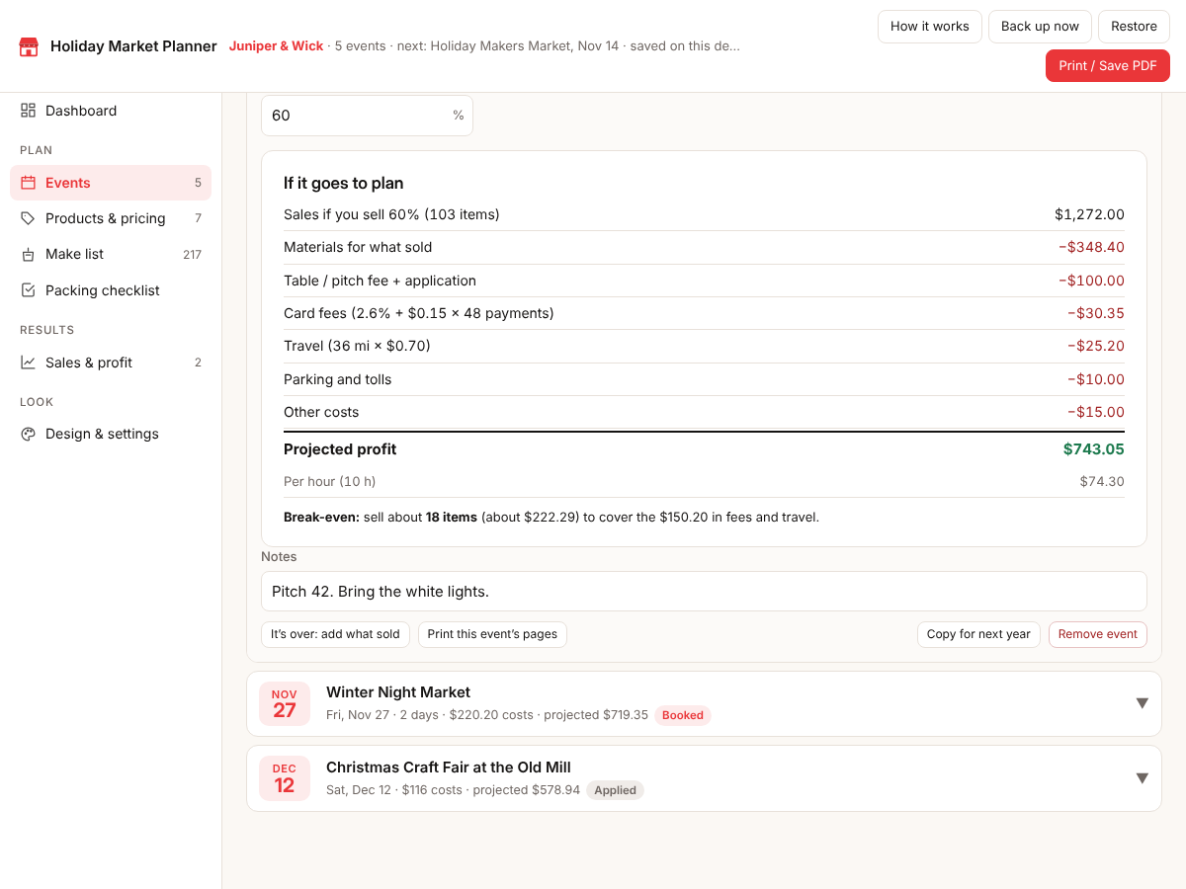1186x889 pixels.
Task: Click the Design & settings palette icon
Action: click(28, 434)
